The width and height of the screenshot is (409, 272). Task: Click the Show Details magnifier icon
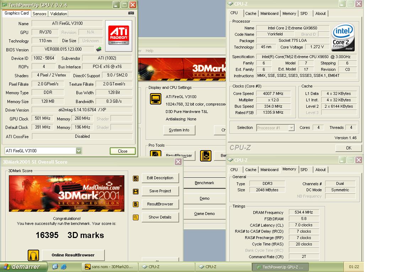coord(136,217)
